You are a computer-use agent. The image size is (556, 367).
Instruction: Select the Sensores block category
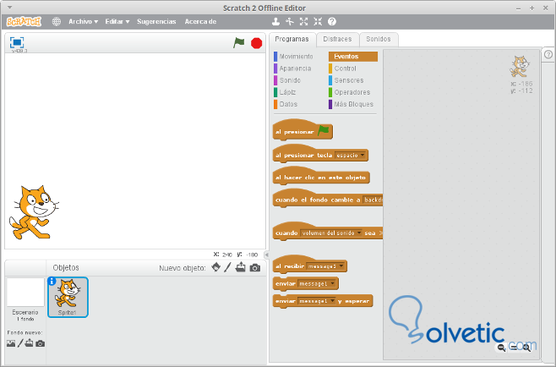point(346,80)
